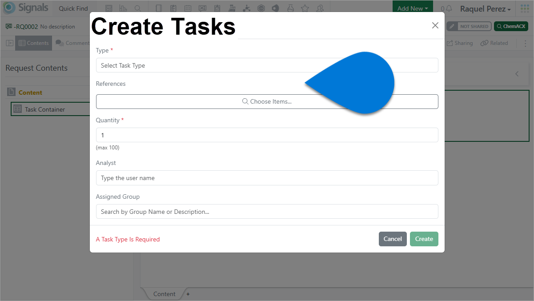Open the notifications bell icon
Screen dimensions: 534x301
[x=449, y=8]
